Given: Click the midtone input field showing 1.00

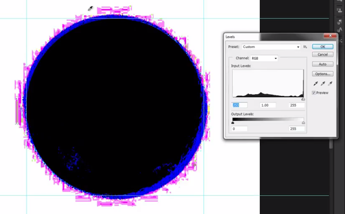Looking at the screenshot, I should (x=268, y=105).
